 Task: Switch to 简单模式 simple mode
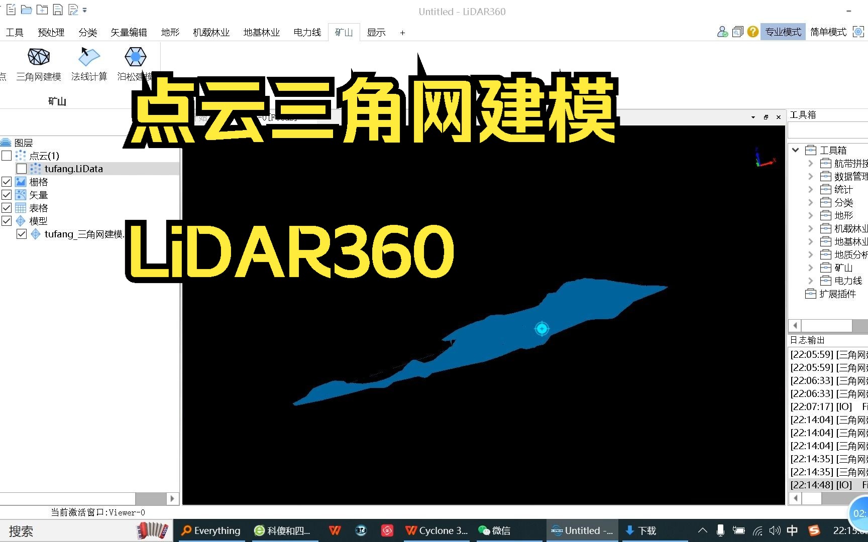(x=828, y=32)
